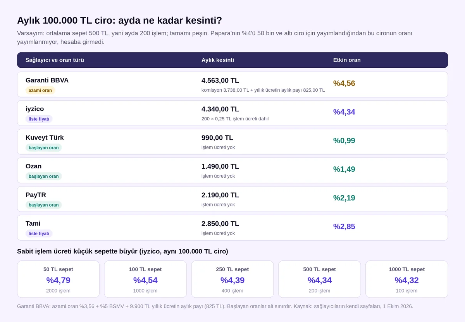
Task: Click the rate '%4,39'
Action: pos(232,280)
